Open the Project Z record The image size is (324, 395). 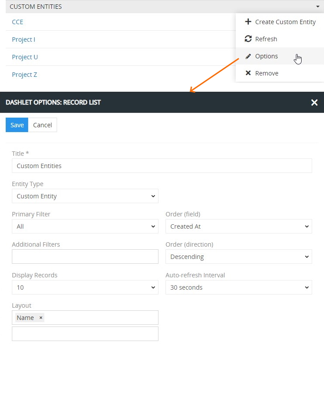click(x=25, y=75)
